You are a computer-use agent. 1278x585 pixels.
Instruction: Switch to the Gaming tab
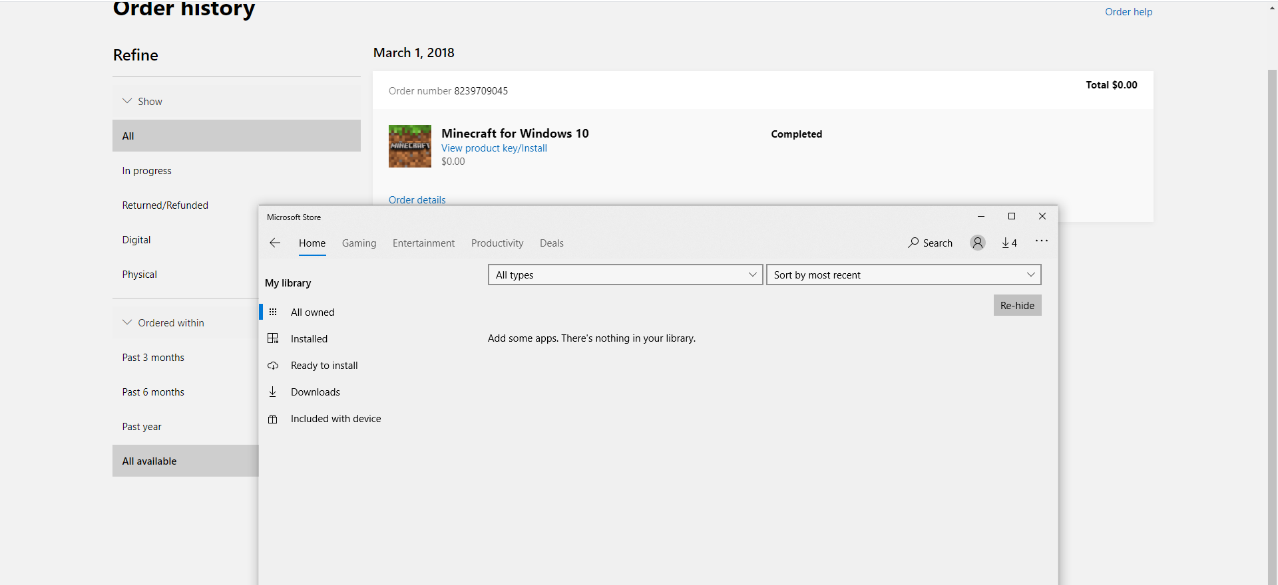tap(359, 243)
